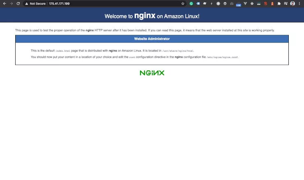Image resolution: width=304 pixels, height=180 pixels.
Task: Click the 'root' directive code text
Action: click(132, 57)
